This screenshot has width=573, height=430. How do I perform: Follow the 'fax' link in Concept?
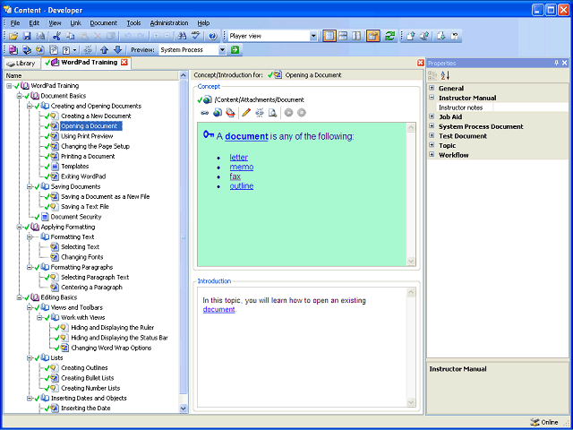pos(235,176)
